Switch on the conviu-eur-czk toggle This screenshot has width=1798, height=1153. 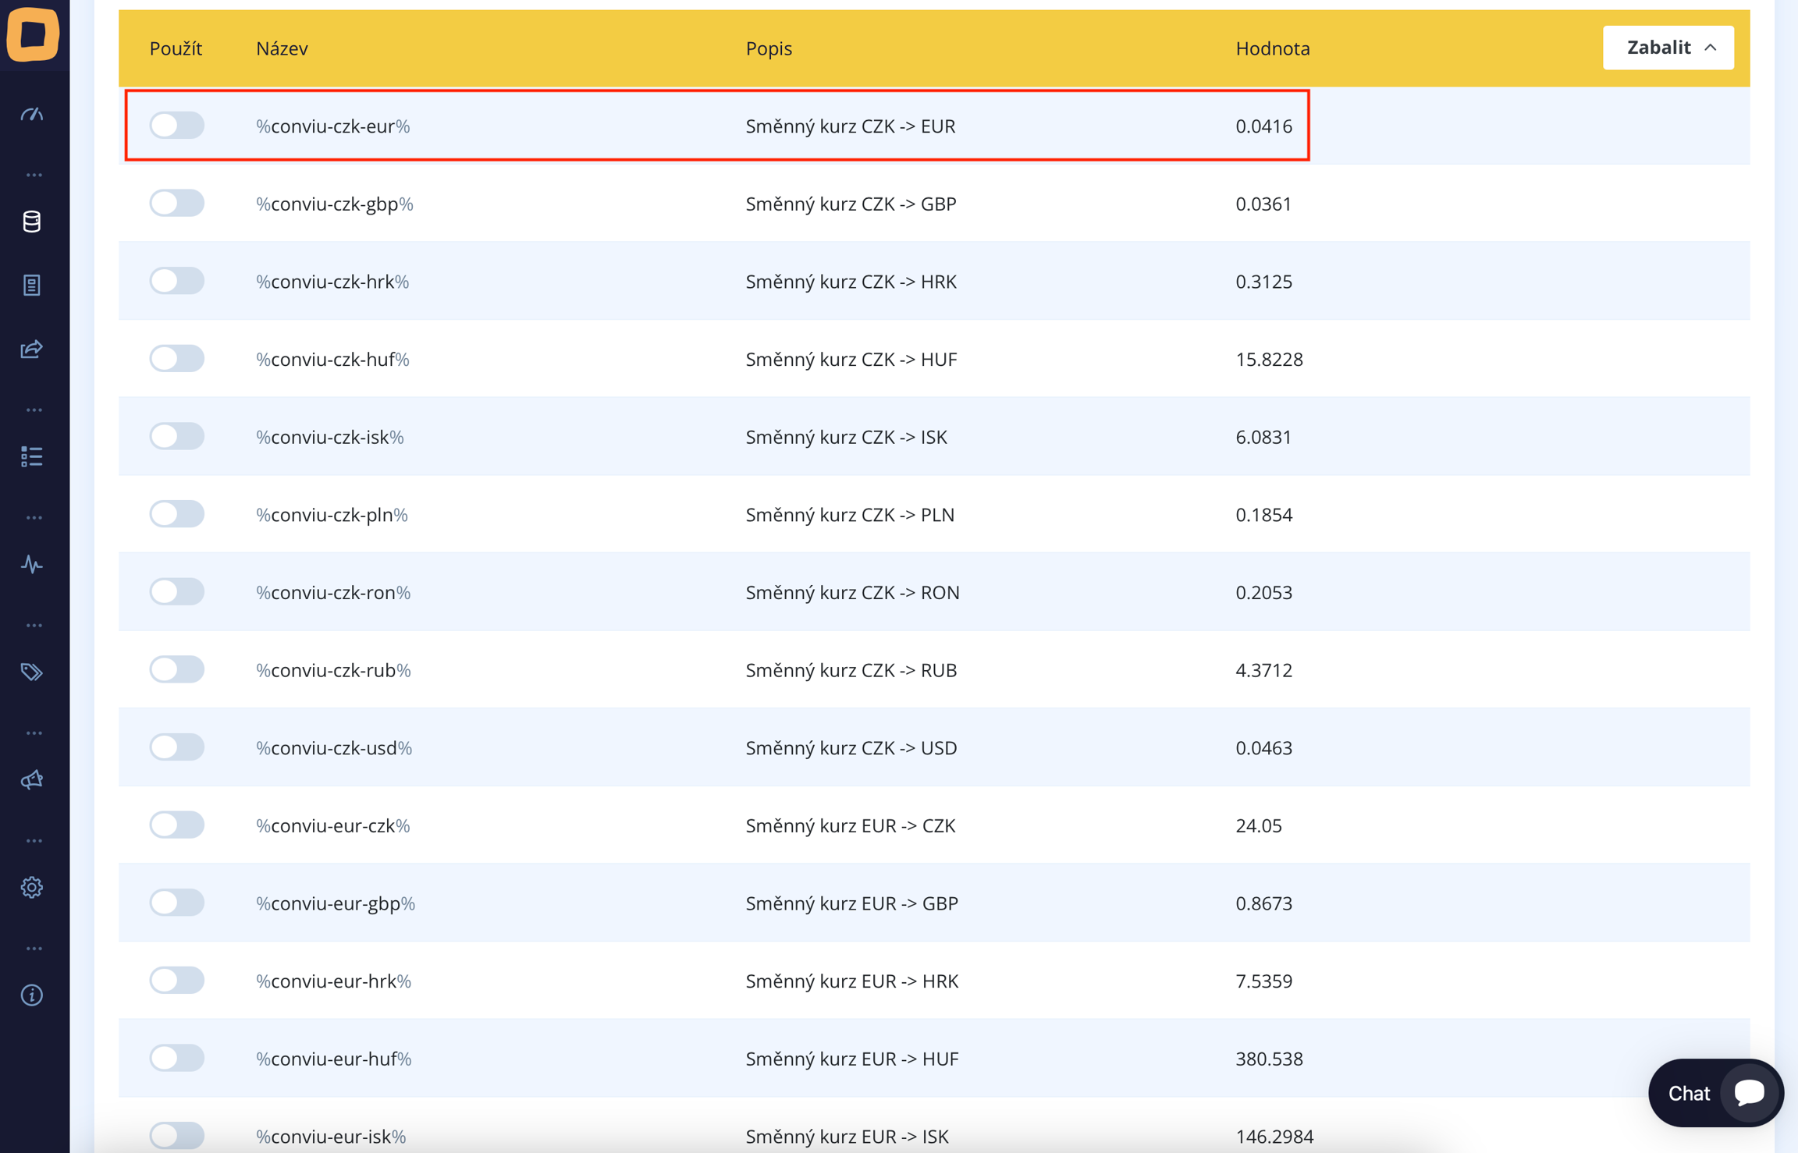177,825
